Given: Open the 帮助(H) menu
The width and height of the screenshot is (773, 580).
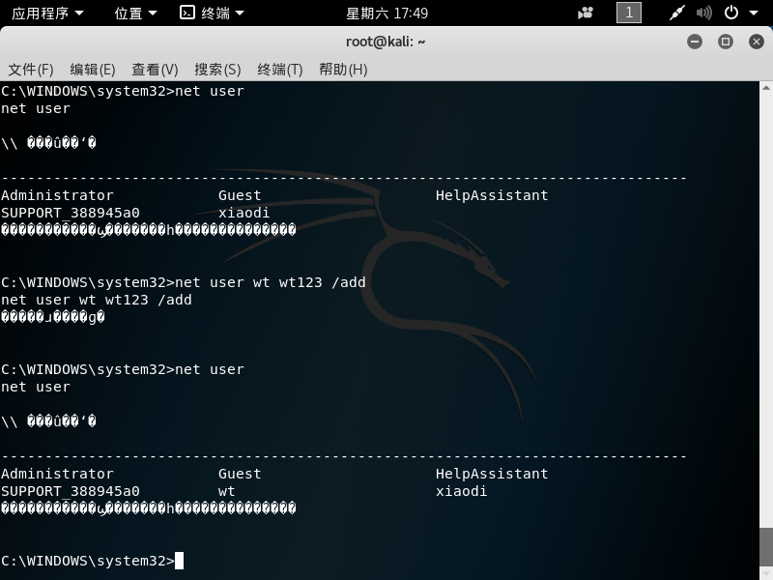Looking at the screenshot, I should [x=343, y=70].
